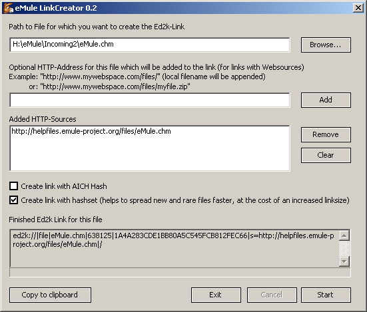The height and width of the screenshot is (312, 367).
Task: Close the LinkCreator window
Action: tap(358, 8)
